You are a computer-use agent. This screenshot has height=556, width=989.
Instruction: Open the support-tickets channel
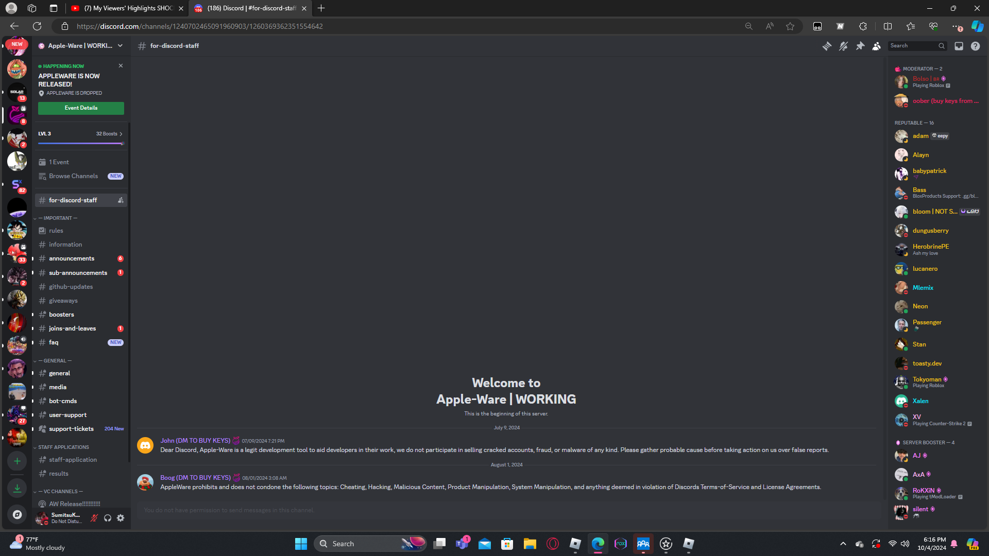(81, 429)
